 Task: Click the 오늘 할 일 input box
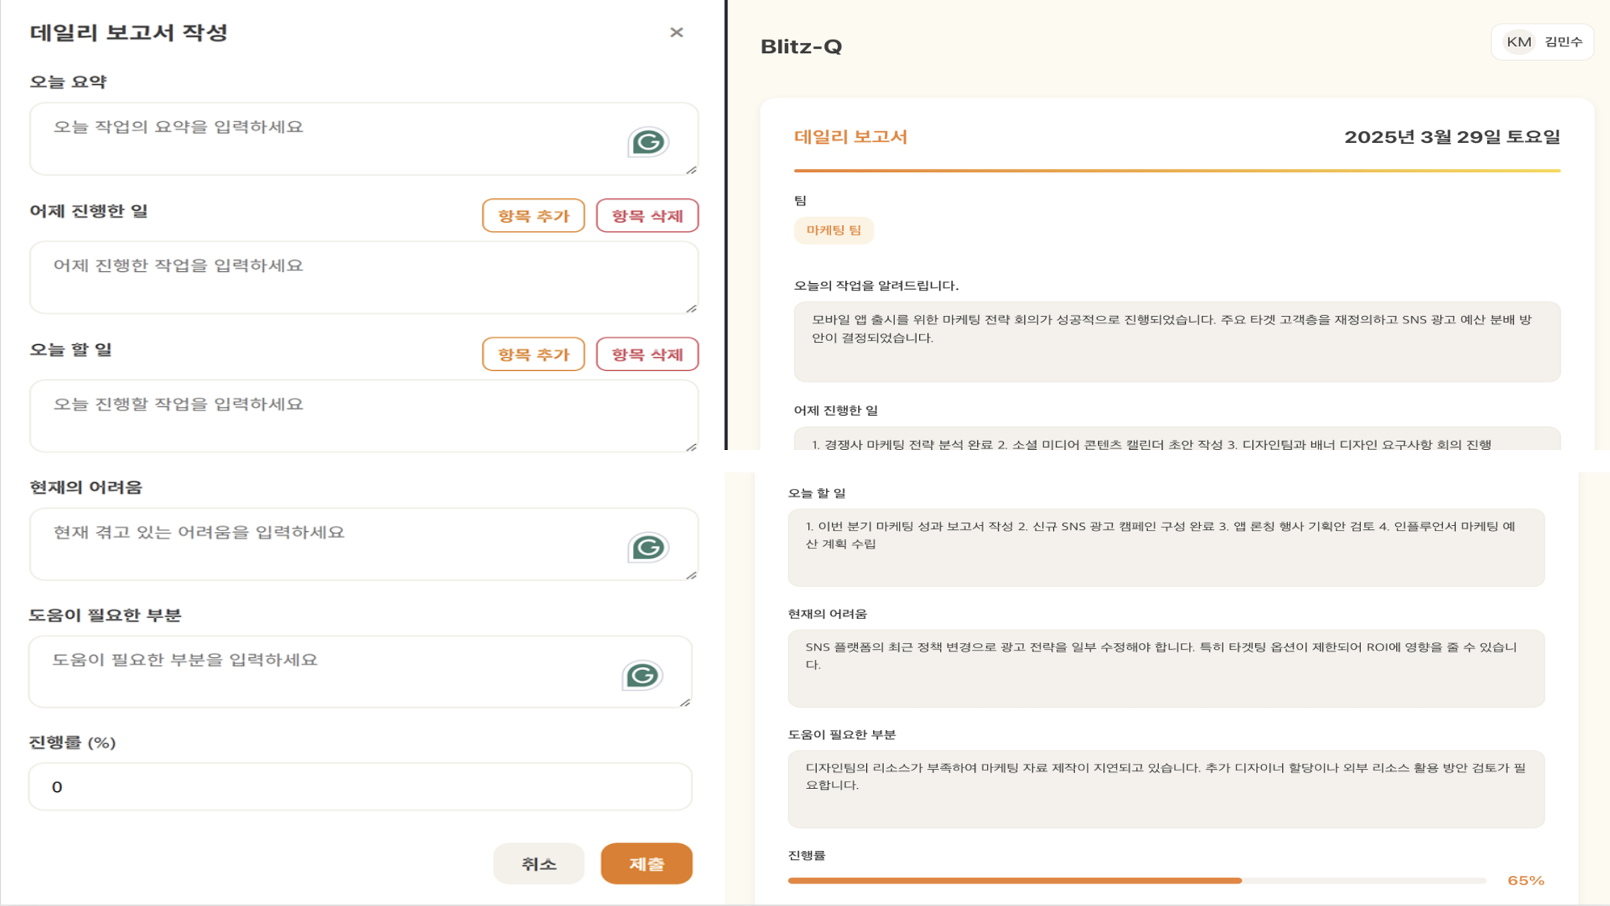pyautogui.click(x=363, y=416)
